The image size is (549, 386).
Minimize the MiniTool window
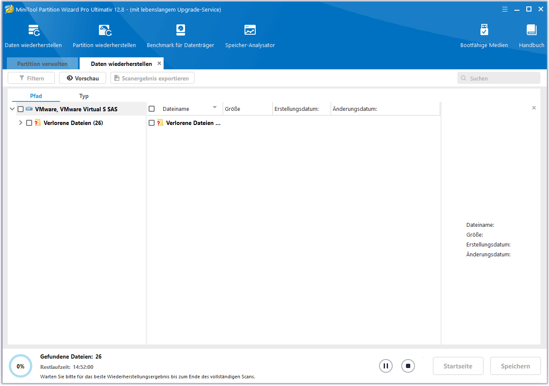pyautogui.click(x=517, y=9)
